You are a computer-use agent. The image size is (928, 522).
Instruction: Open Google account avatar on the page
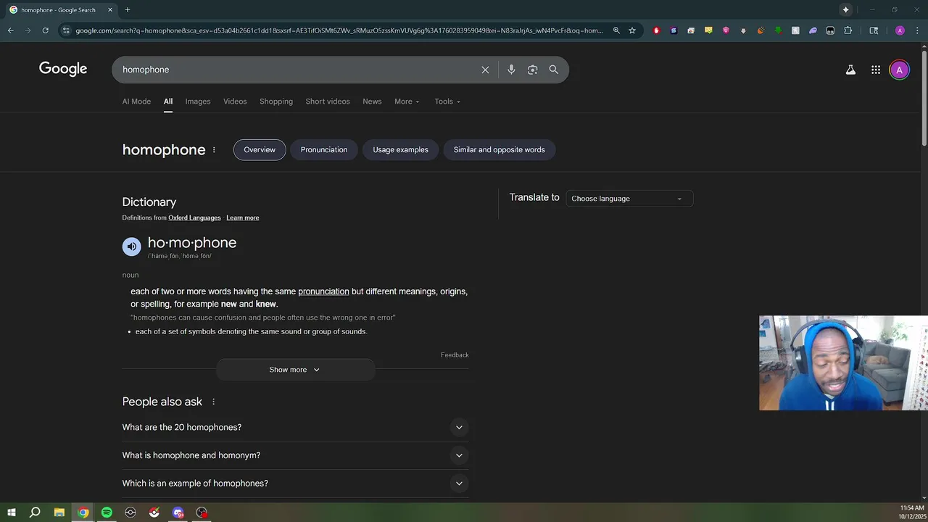click(899, 70)
